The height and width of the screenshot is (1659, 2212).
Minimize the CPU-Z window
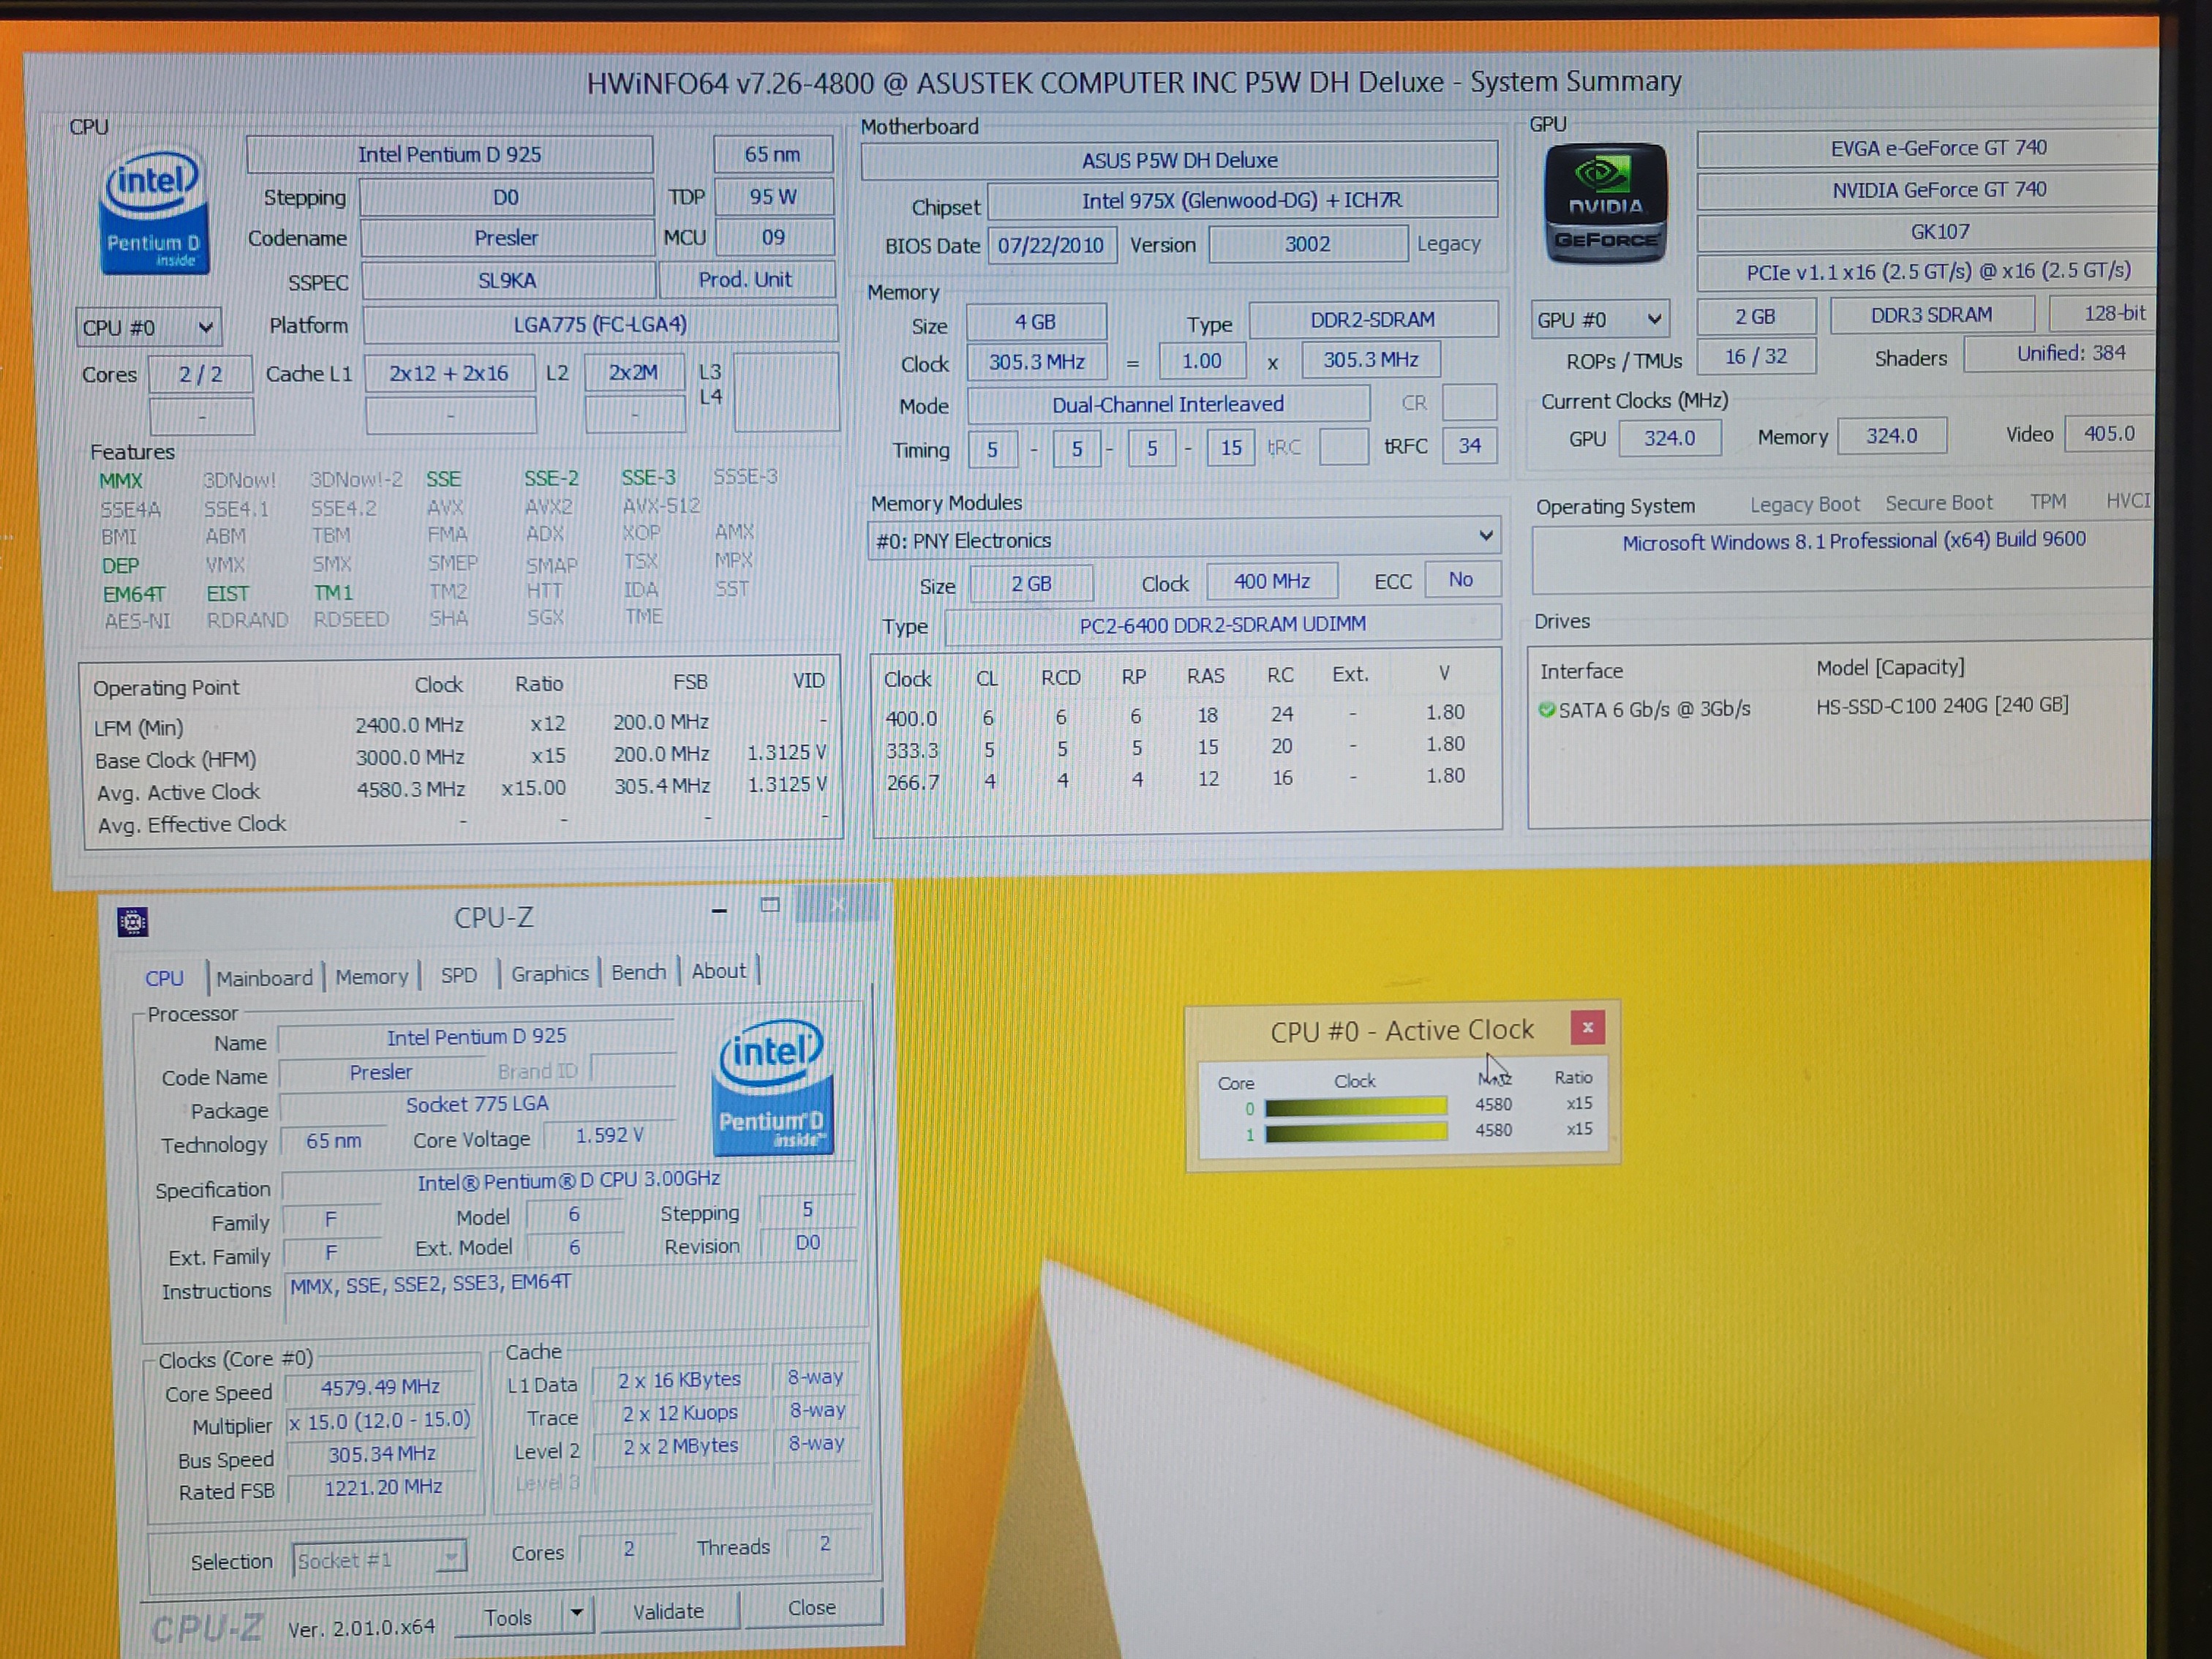pyautogui.click(x=718, y=910)
